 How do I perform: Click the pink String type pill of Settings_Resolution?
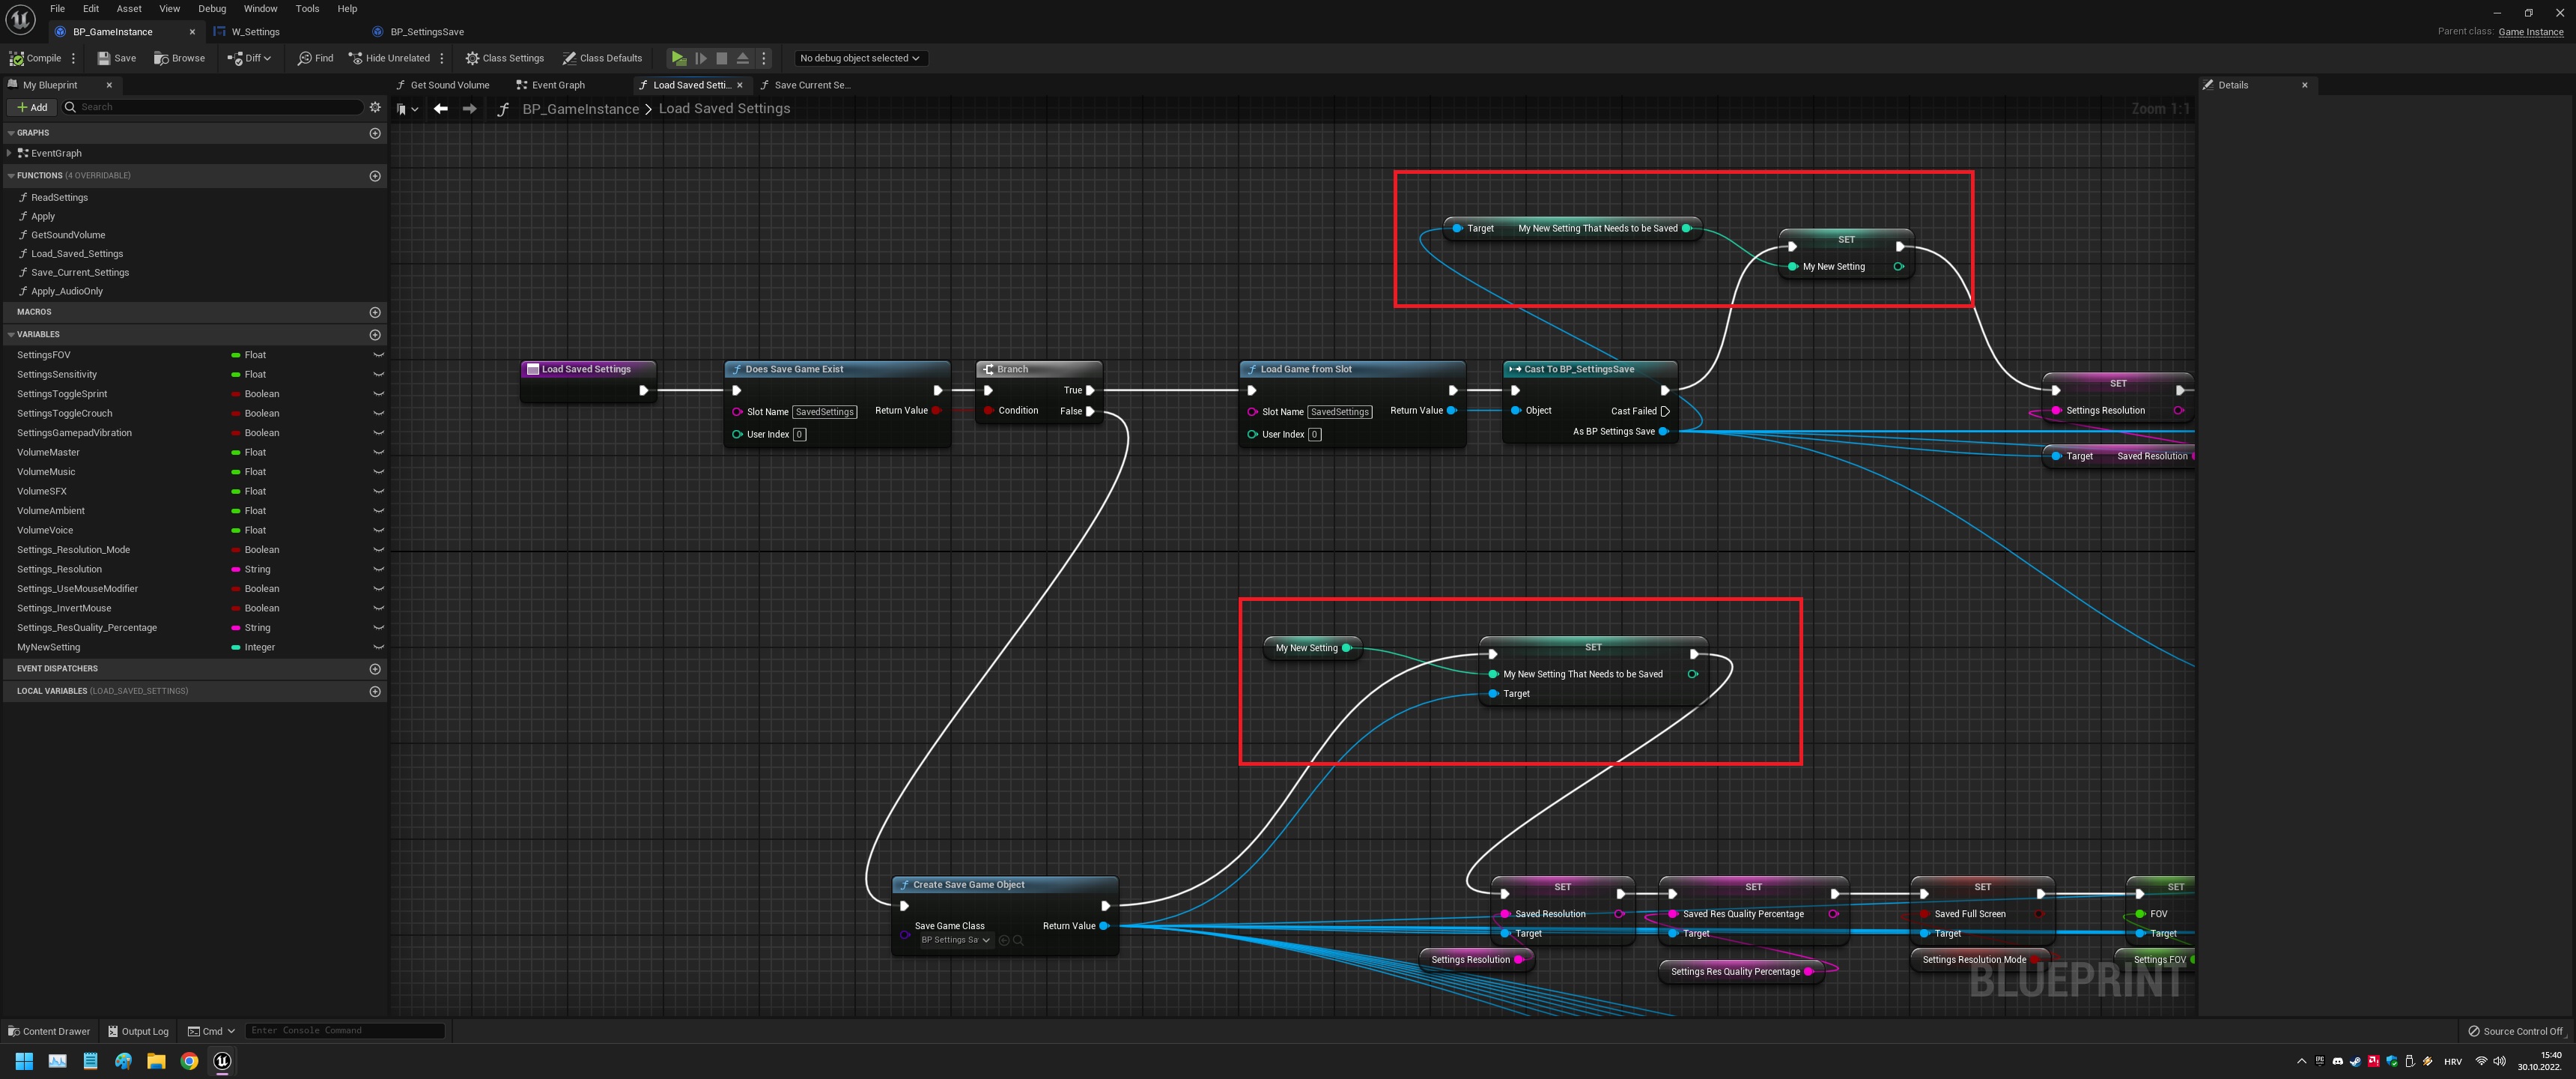tap(236, 569)
